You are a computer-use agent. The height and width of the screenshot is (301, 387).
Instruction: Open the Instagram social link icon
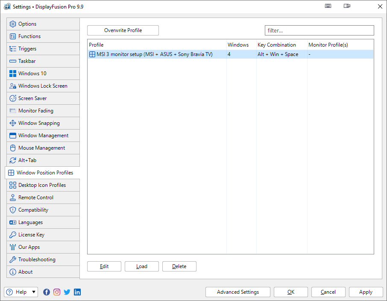pos(57,292)
